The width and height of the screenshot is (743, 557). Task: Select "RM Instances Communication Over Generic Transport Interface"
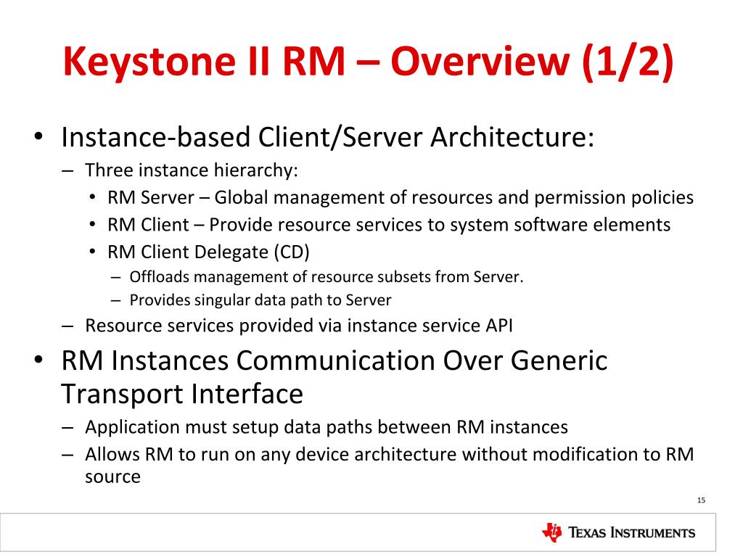pos(334,377)
